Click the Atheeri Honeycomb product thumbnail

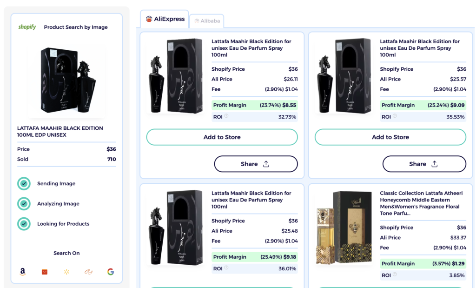point(343,228)
